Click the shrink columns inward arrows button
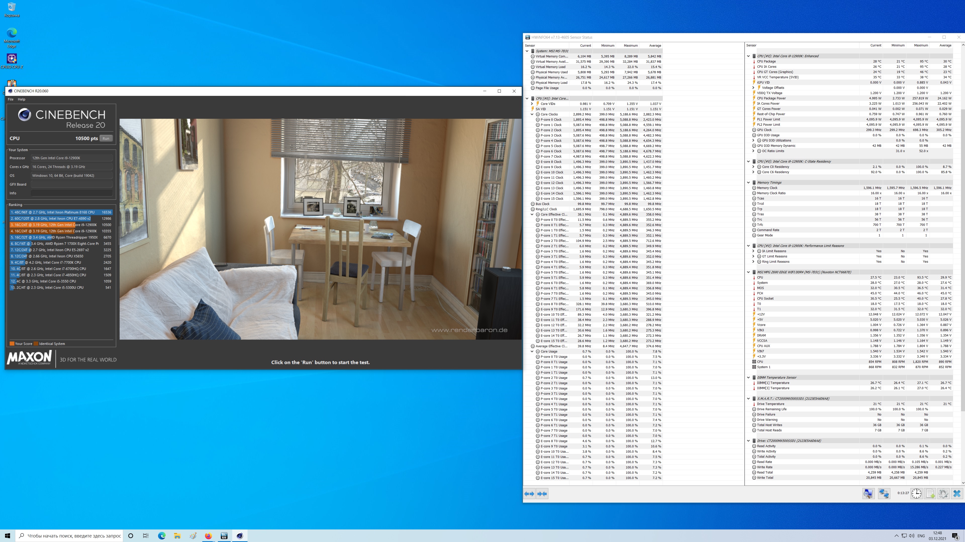 [x=542, y=494]
